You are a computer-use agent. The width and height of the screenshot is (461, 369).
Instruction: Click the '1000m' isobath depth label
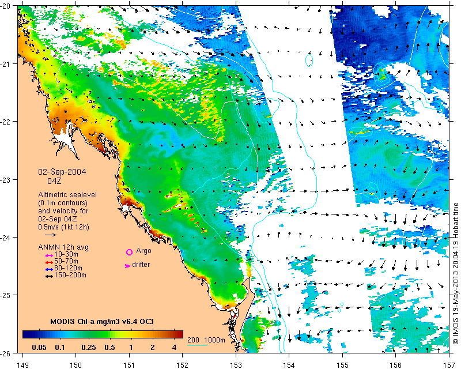214,340
